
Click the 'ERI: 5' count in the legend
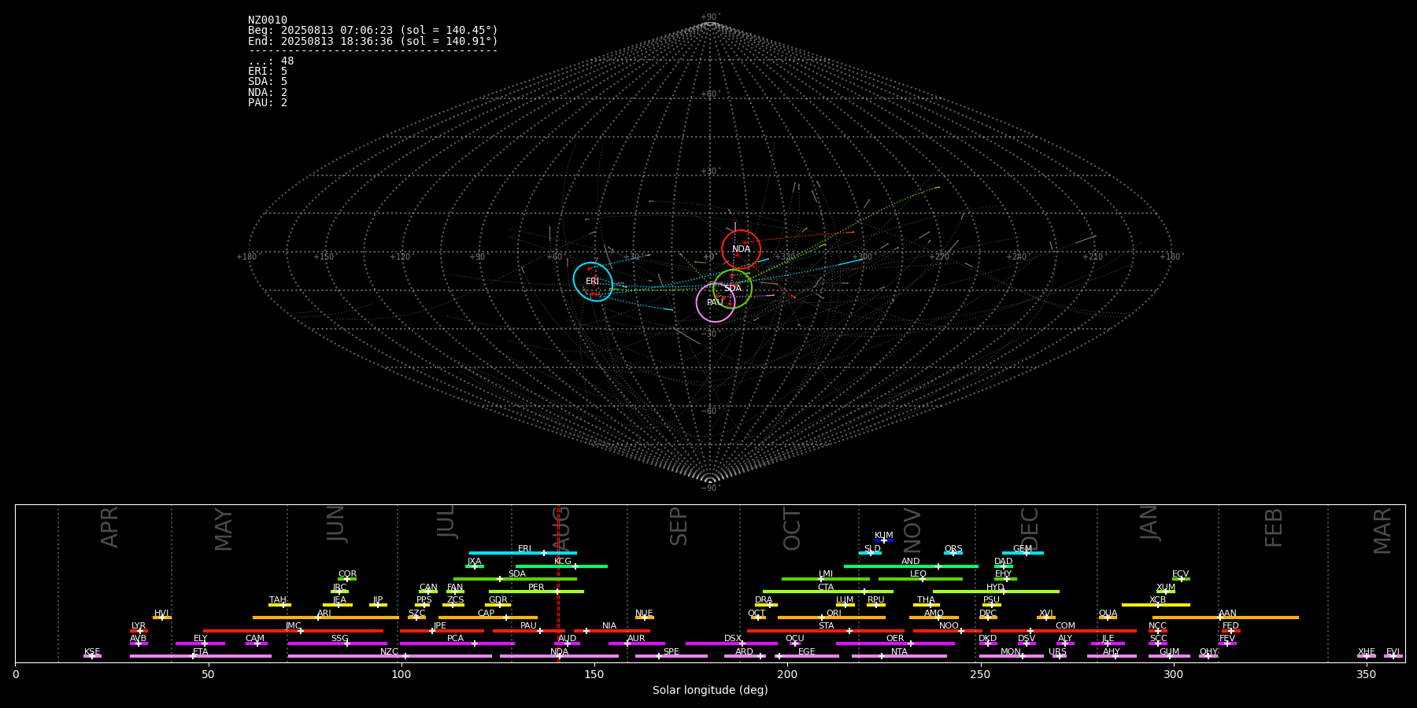point(268,72)
